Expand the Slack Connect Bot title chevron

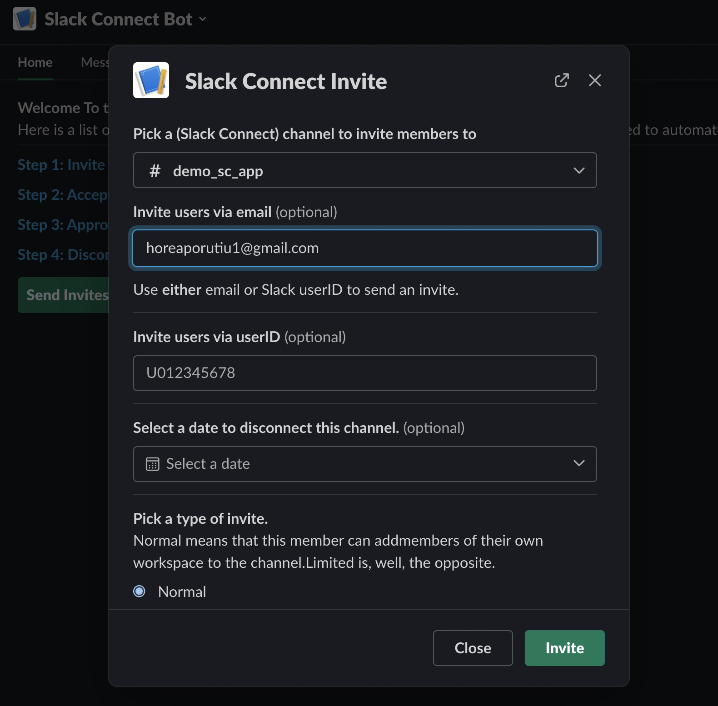(203, 19)
